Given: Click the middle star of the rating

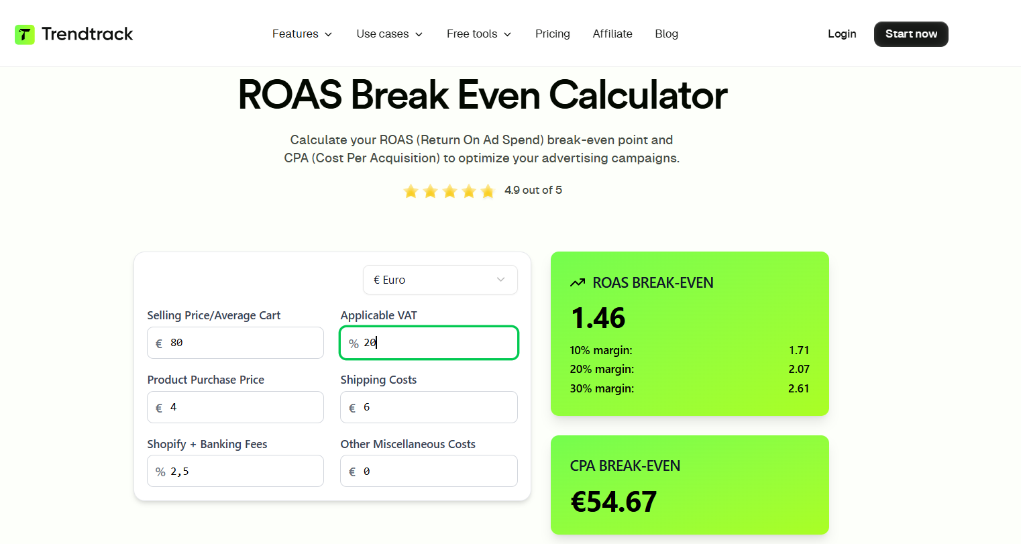Looking at the screenshot, I should pos(449,191).
